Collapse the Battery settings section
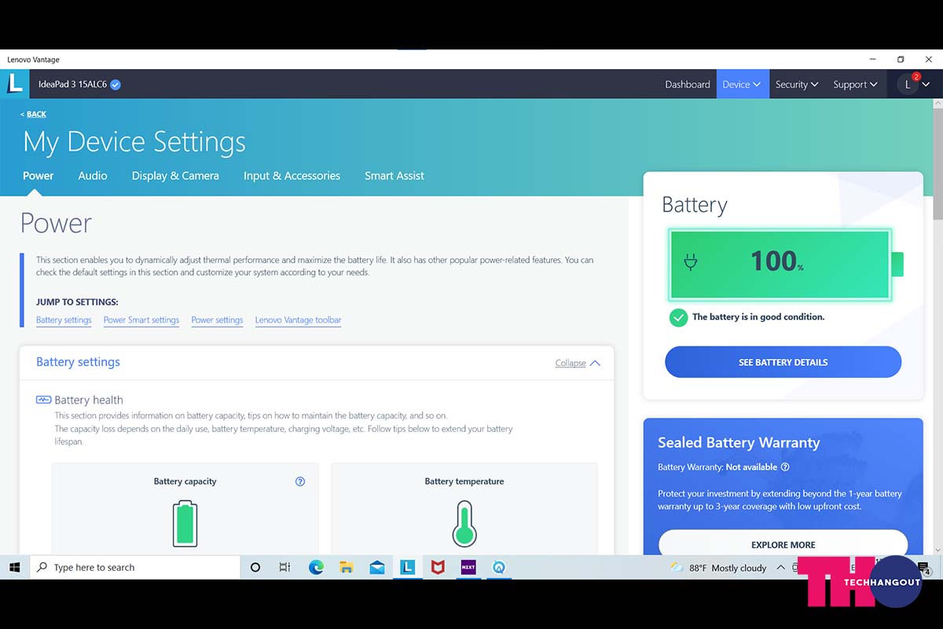Image resolution: width=943 pixels, height=629 pixels. [x=578, y=363]
